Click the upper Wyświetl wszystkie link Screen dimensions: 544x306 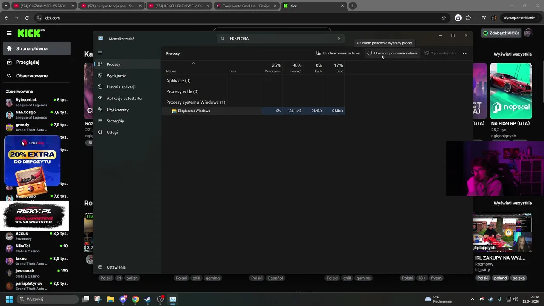(x=513, y=54)
